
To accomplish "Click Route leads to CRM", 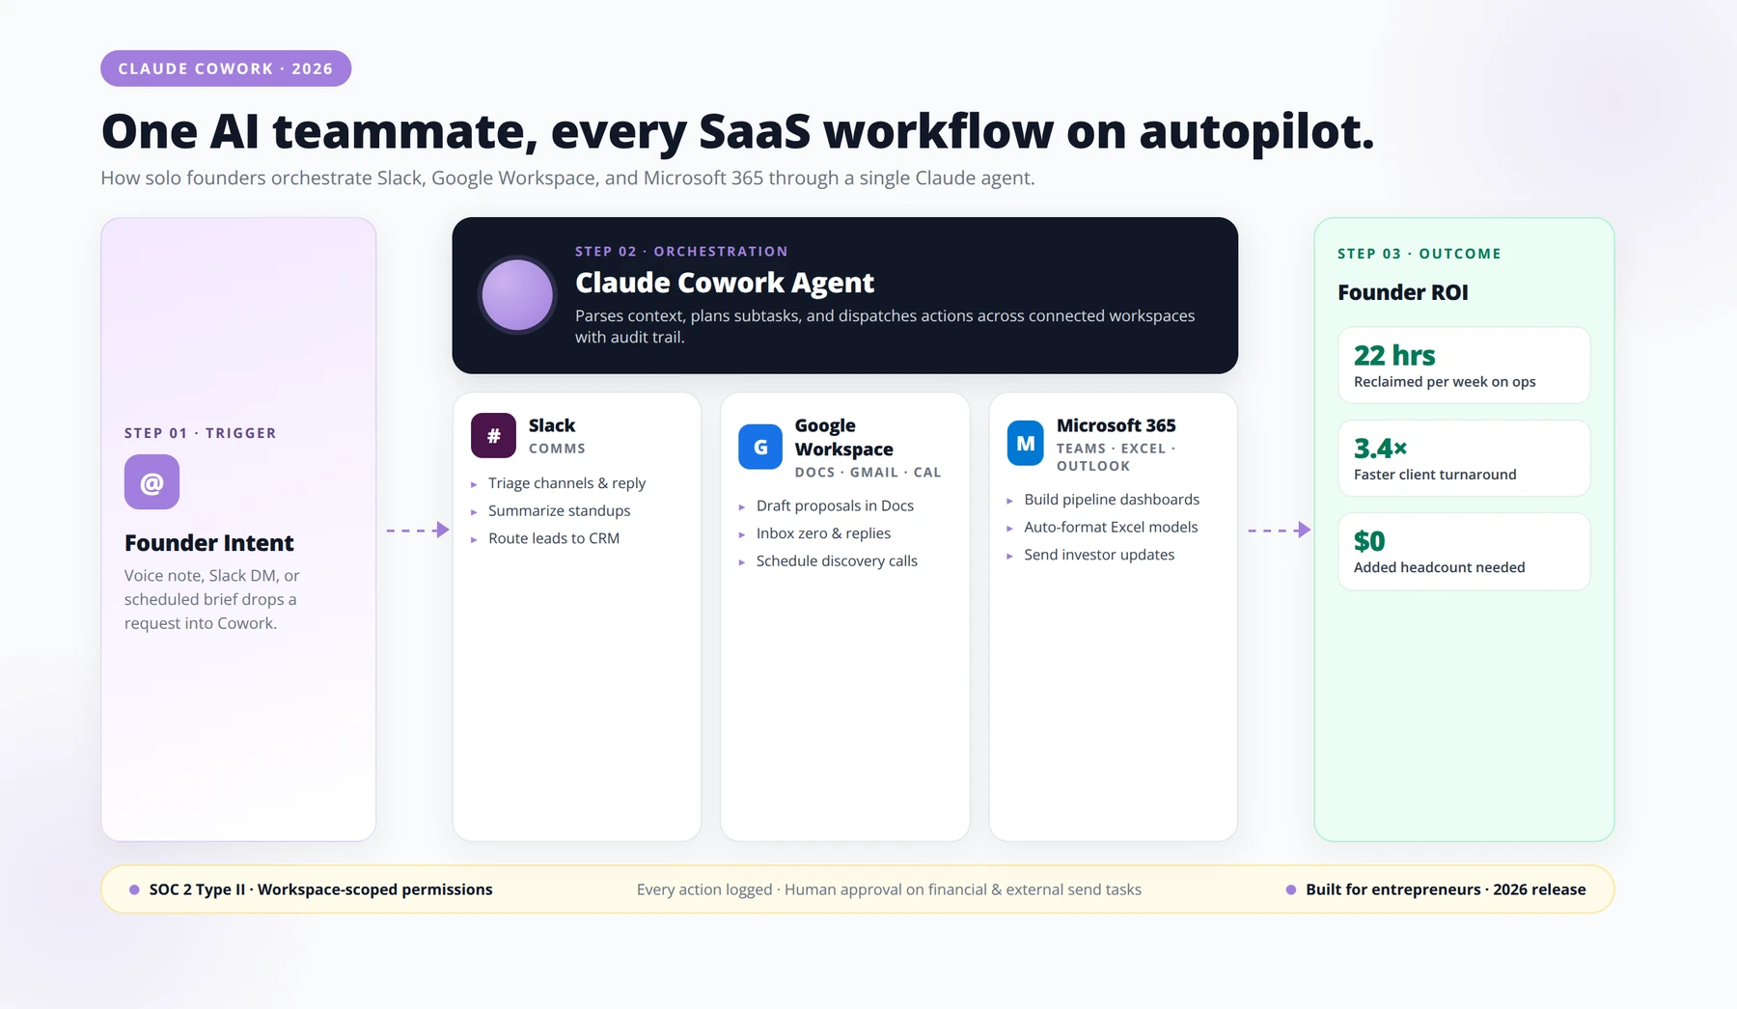I will [x=554, y=538].
